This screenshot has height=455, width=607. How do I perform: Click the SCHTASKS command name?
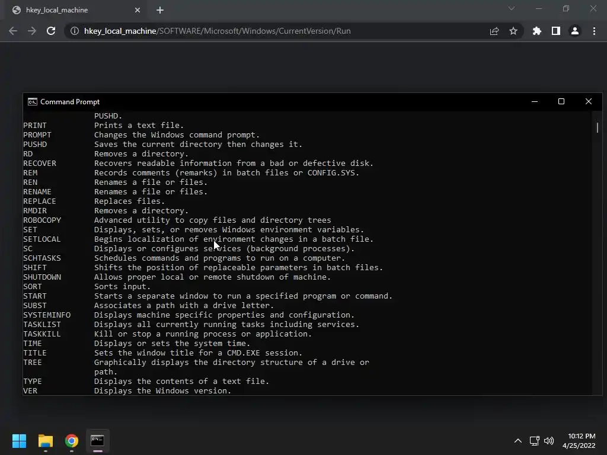(42, 258)
